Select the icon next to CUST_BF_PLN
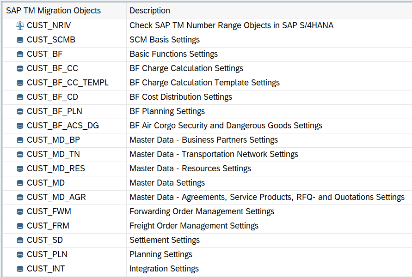Viewport: 412px width, 277px height. coord(20,111)
